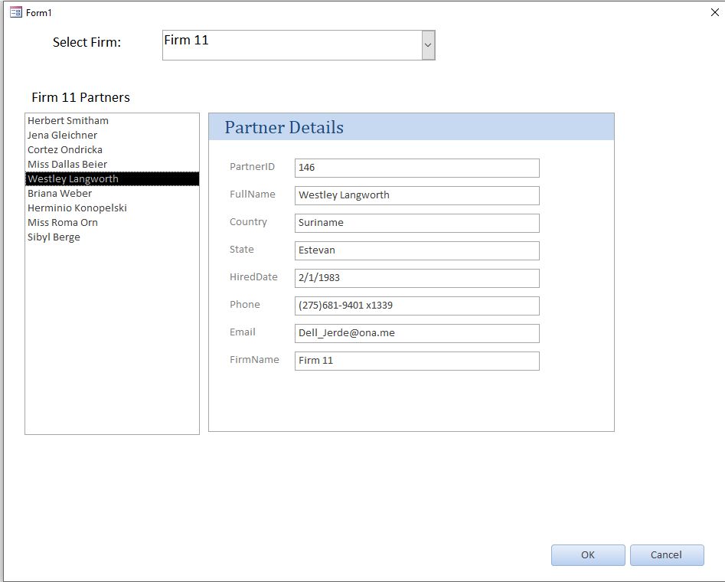
Task: Select Sibyl Berge in partners list
Action: coord(112,237)
